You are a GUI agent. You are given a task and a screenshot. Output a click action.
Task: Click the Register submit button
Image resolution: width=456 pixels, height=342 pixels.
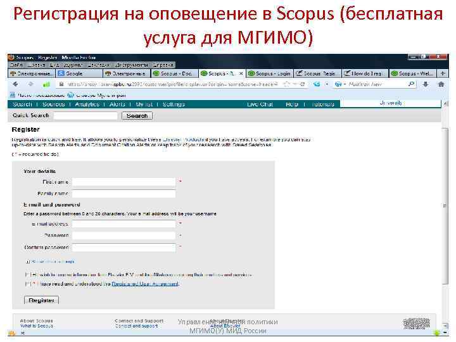click(41, 300)
